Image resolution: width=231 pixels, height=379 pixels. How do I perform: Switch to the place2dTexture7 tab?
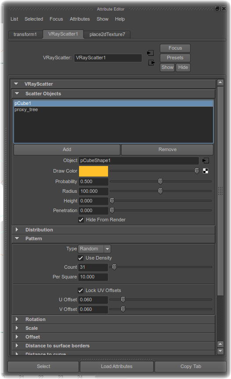107,34
